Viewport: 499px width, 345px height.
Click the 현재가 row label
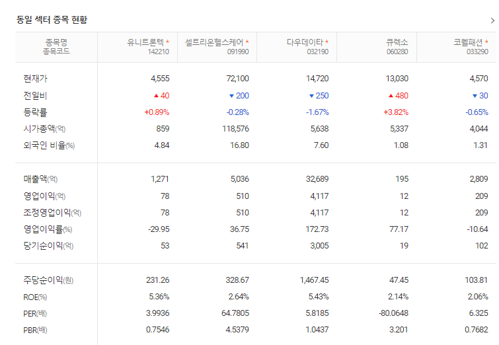35,79
